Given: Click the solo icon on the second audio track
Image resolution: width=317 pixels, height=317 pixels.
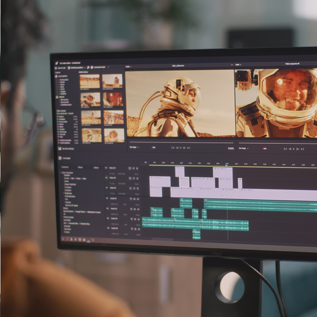Looking at the screenshot, I should [133, 208].
